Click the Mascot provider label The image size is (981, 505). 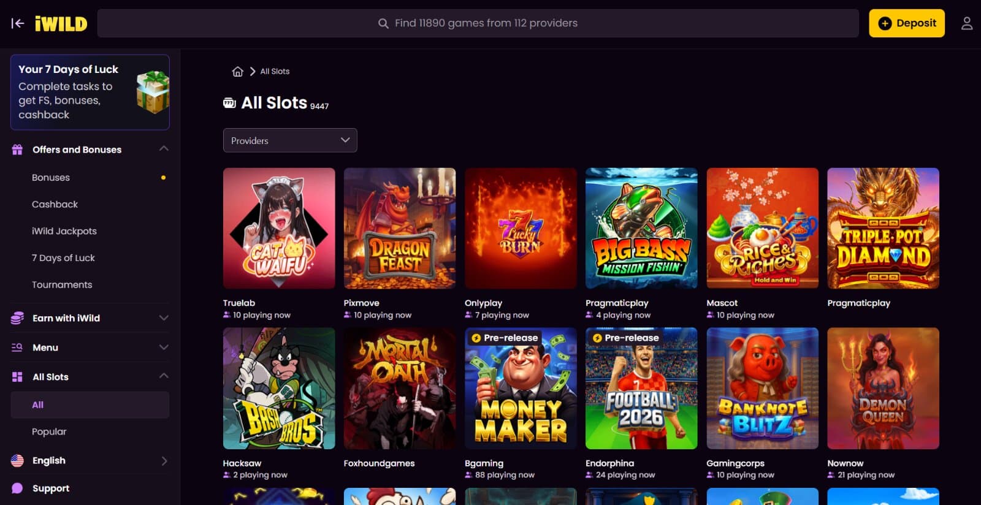tap(722, 303)
